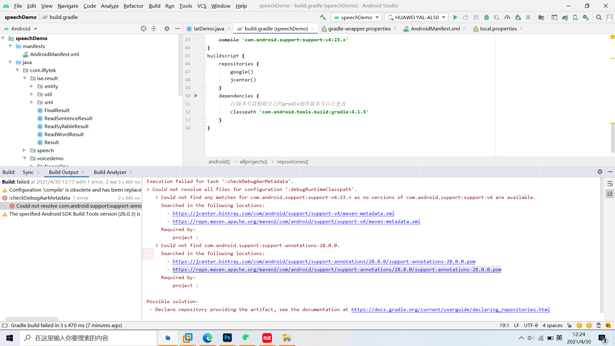Open jcenter support-v4 maven-metadata.xml link

click(283, 213)
